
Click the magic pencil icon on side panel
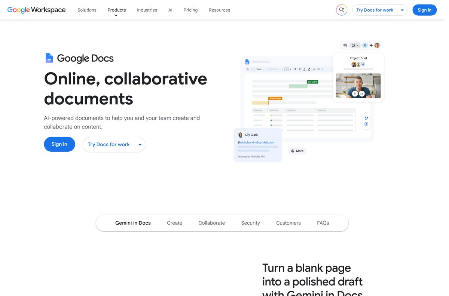[x=366, y=118]
